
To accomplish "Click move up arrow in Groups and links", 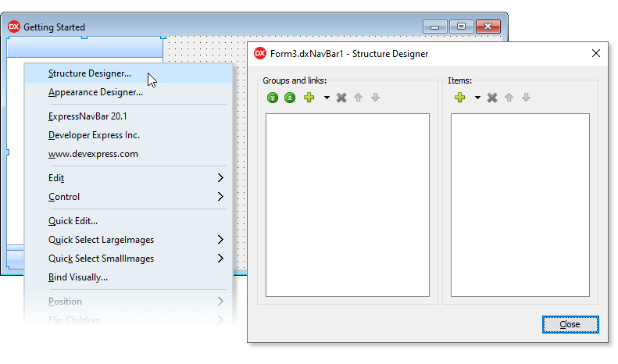I will (359, 98).
